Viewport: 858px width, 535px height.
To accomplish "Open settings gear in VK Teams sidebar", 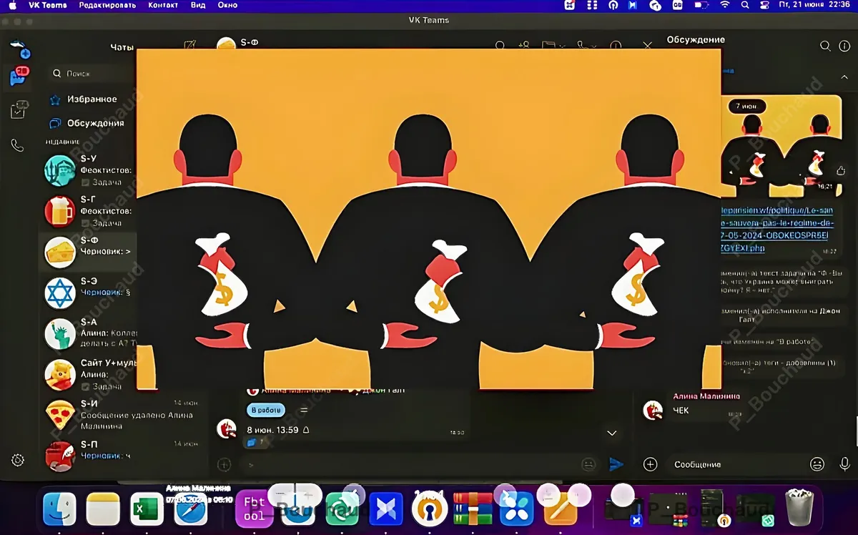I will click(18, 460).
